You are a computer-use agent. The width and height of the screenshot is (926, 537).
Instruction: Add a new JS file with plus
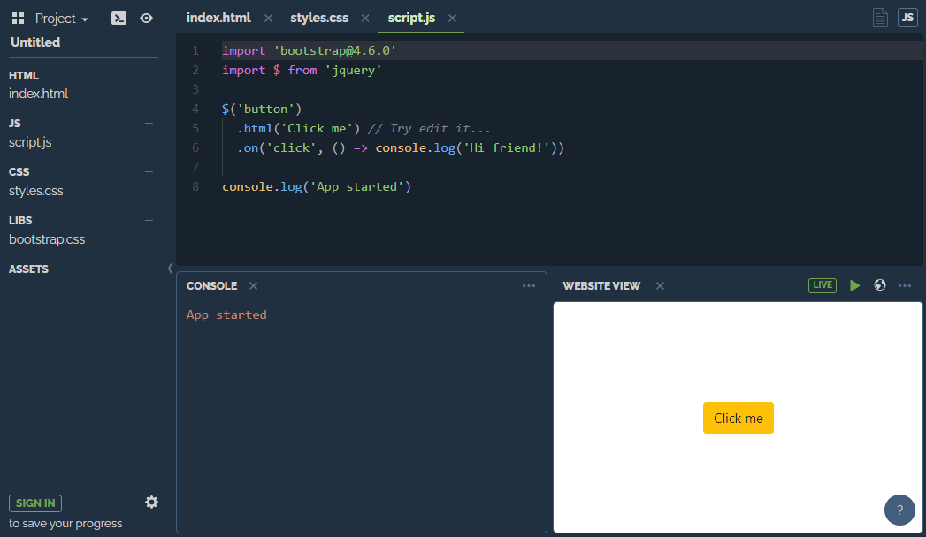[149, 123]
